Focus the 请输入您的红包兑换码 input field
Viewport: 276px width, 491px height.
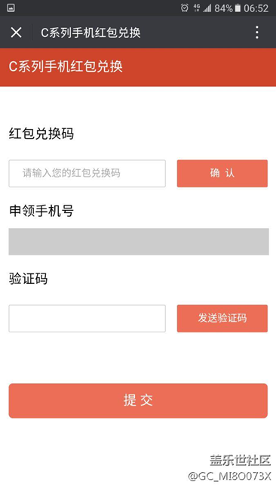(x=87, y=174)
